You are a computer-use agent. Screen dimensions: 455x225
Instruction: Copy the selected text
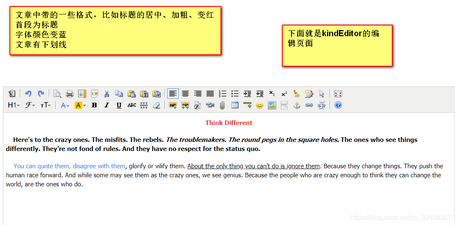[x=119, y=94]
